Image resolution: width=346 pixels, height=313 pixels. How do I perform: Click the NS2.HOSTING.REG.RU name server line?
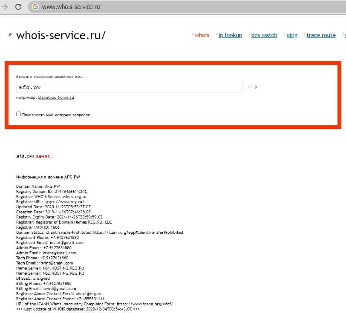50,273
